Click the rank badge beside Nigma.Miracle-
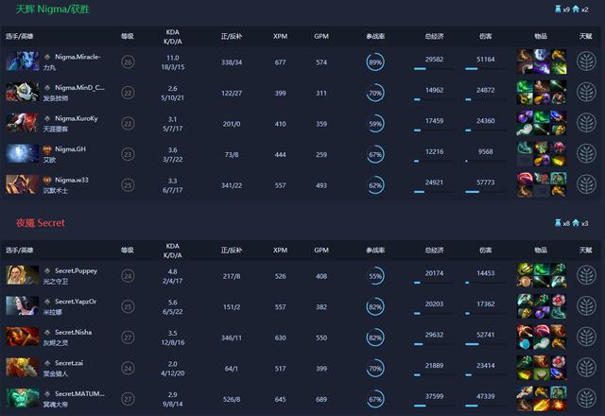This screenshot has width=605, height=416. pos(47,57)
